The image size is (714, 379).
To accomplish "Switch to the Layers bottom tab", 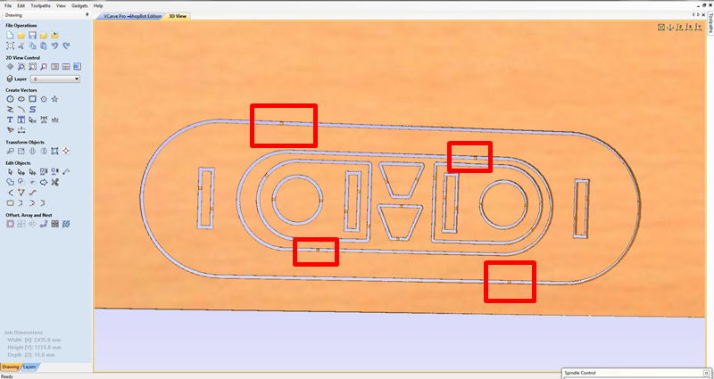I will pyautogui.click(x=29, y=367).
